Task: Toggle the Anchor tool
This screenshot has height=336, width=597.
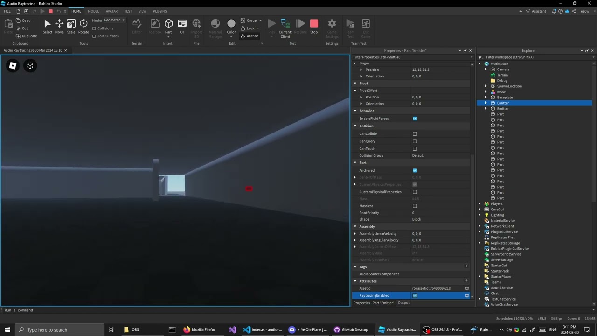Action: pos(250,36)
